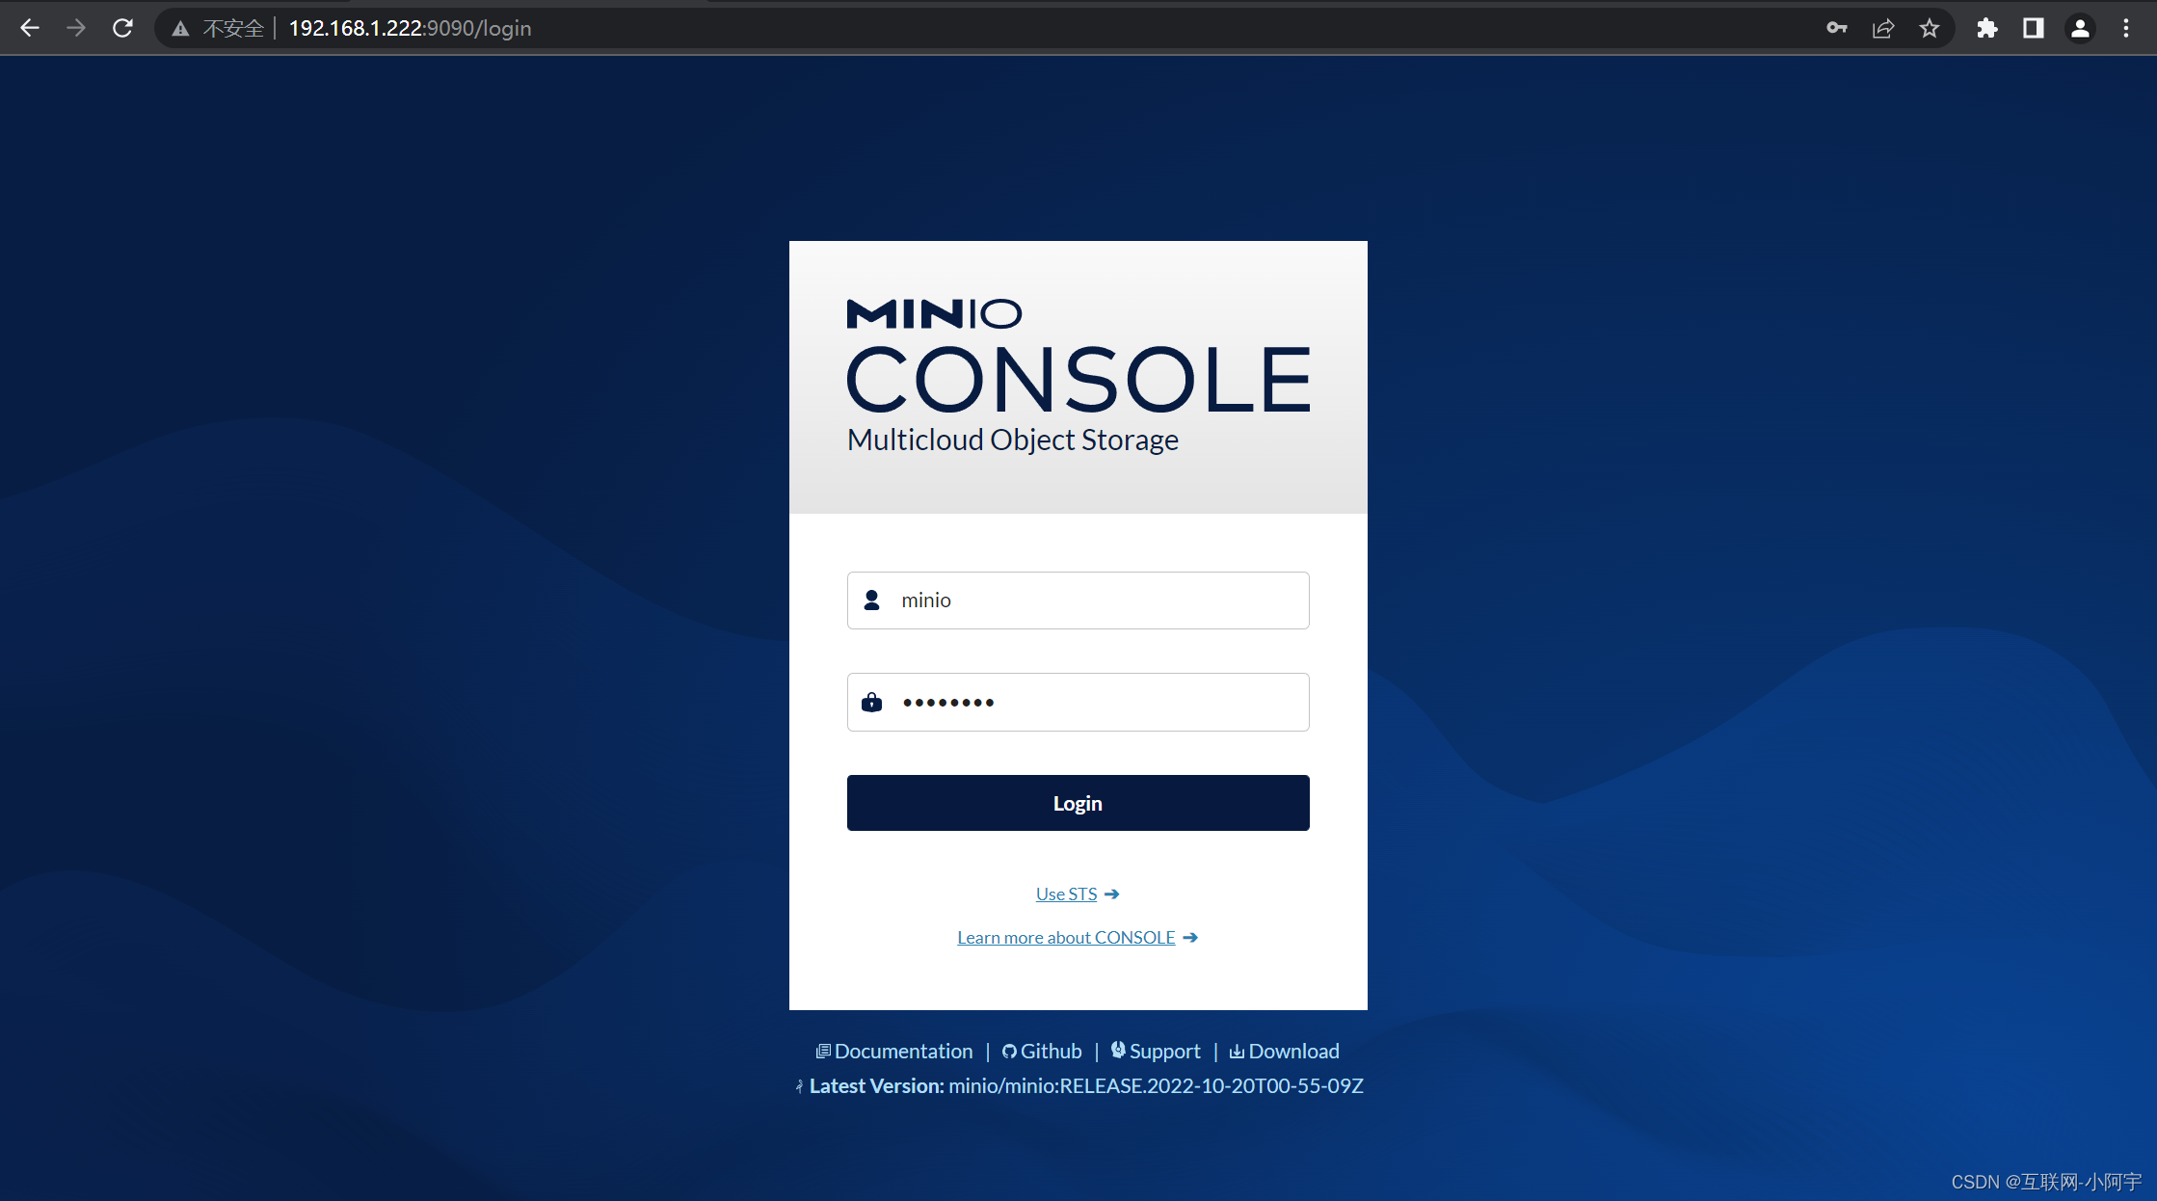This screenshot has width=2157, height=1201.
Task: Reload the login page
Action: (x=122, y=28)
